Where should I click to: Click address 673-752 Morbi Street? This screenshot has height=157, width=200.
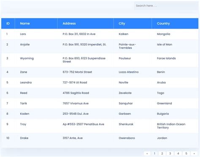(77, 72)
